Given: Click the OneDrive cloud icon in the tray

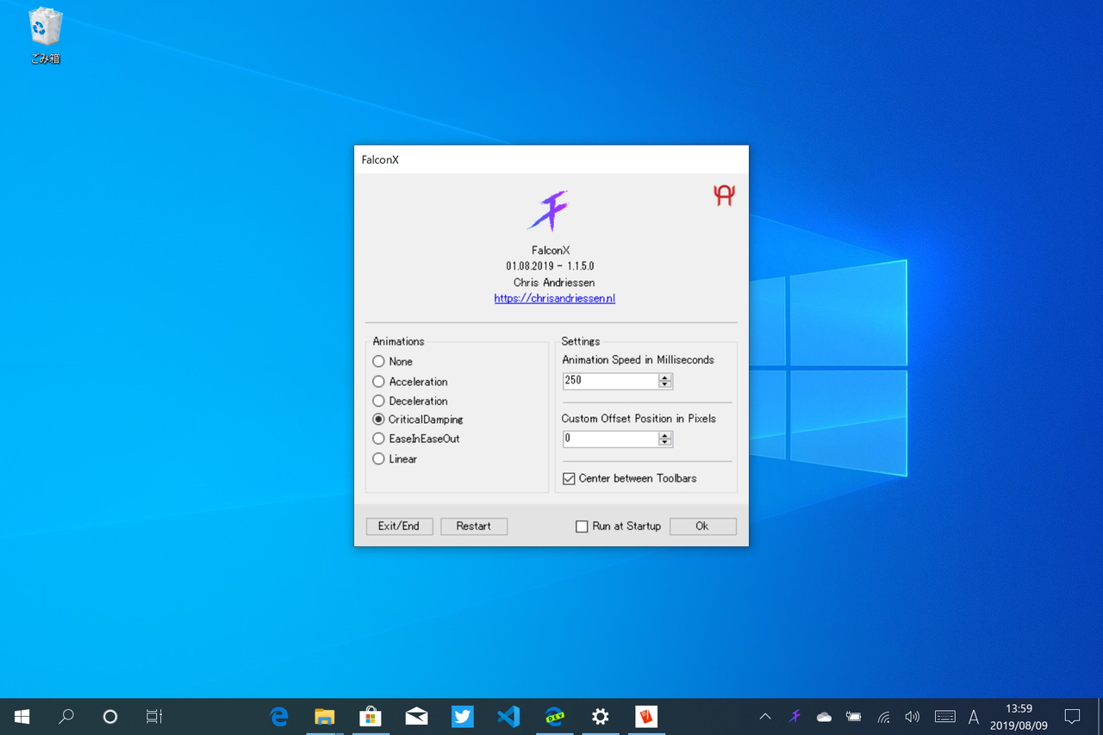Looking at the screenshot, I should click(x=824, y=716).
